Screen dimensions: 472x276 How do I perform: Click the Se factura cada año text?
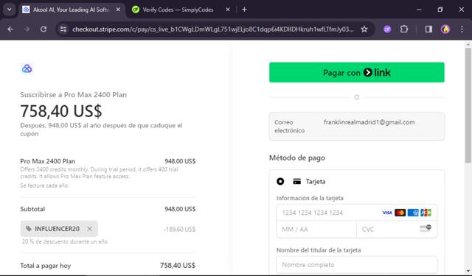(44, 185)
